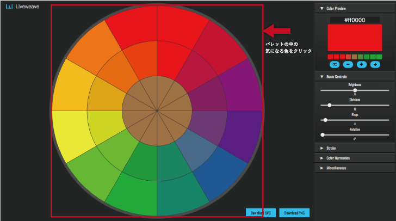Click the down-arrow button under the palette
The height and width of the screenshot is (221, 396).
click(x=375, y=64)
